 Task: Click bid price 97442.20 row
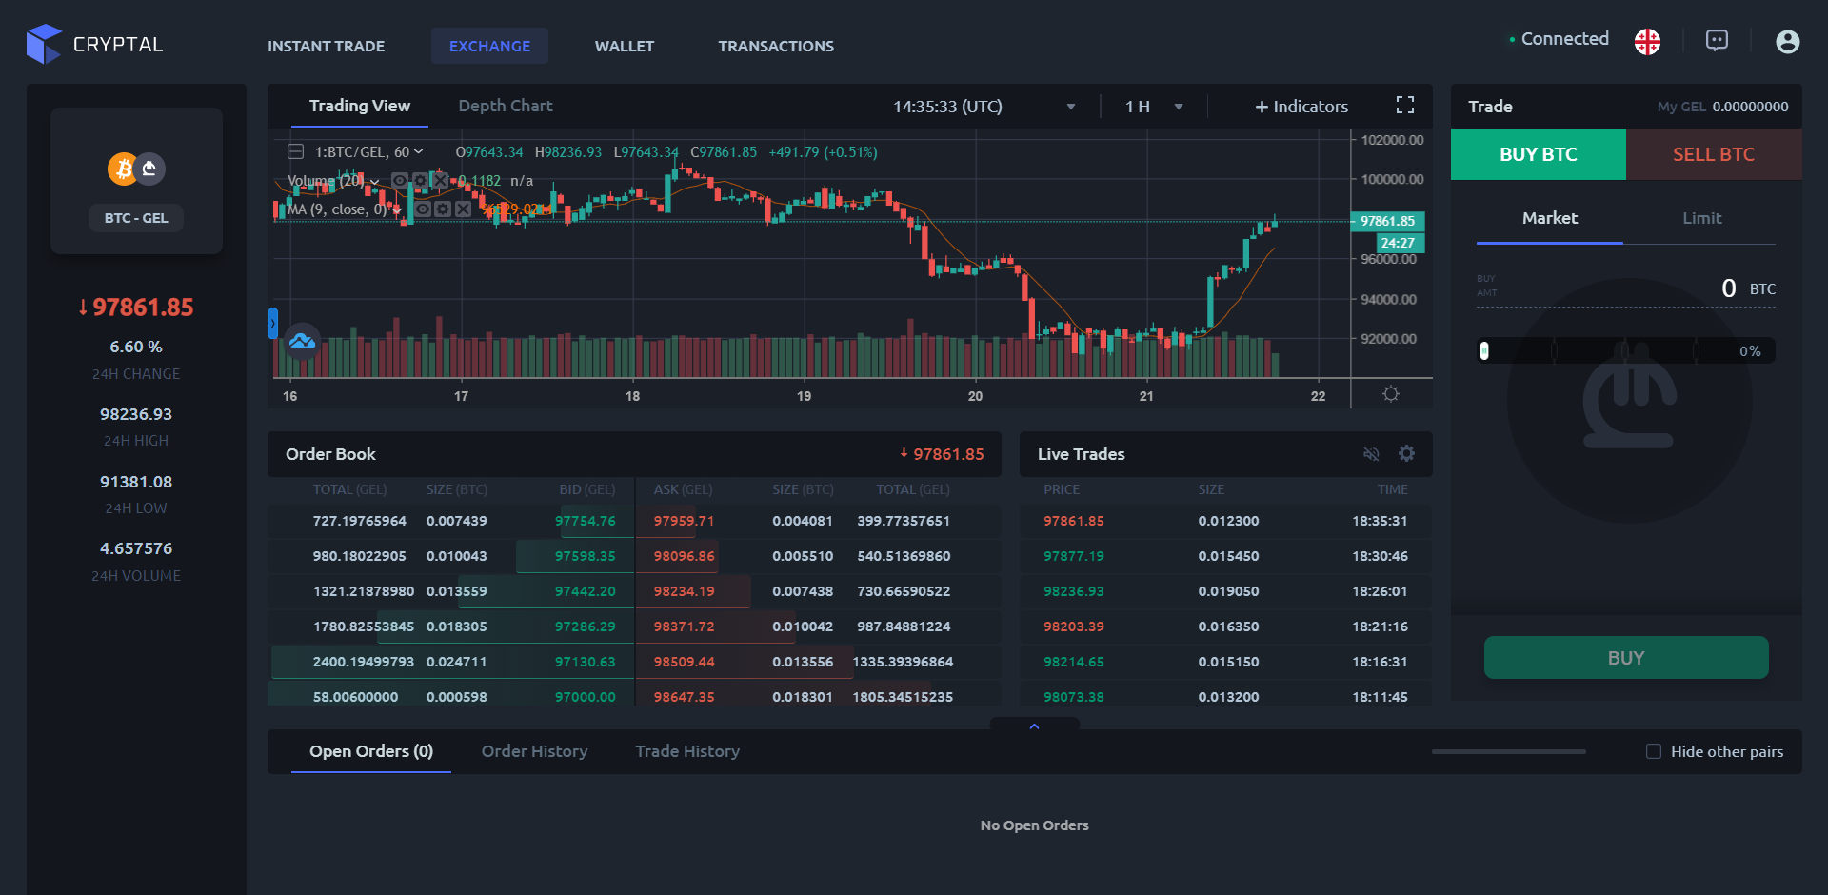451,591
